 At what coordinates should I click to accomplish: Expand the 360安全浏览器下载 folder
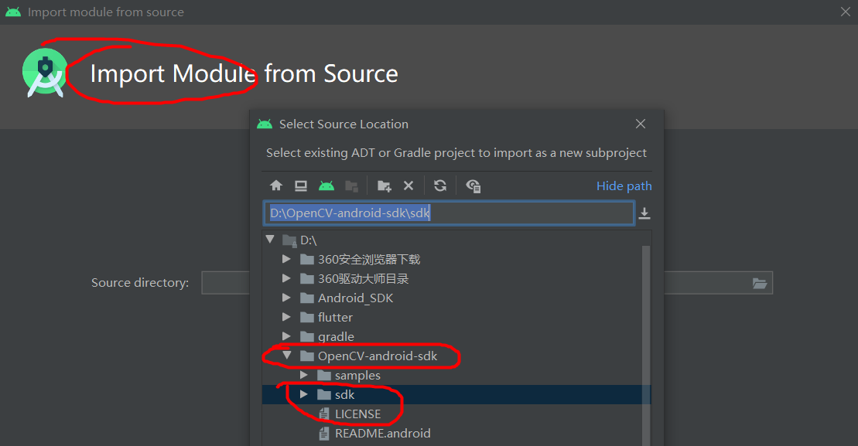(x=286, y=259)
